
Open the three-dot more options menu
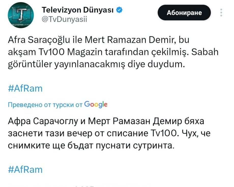pyautogui.click(x=221, y=13)
